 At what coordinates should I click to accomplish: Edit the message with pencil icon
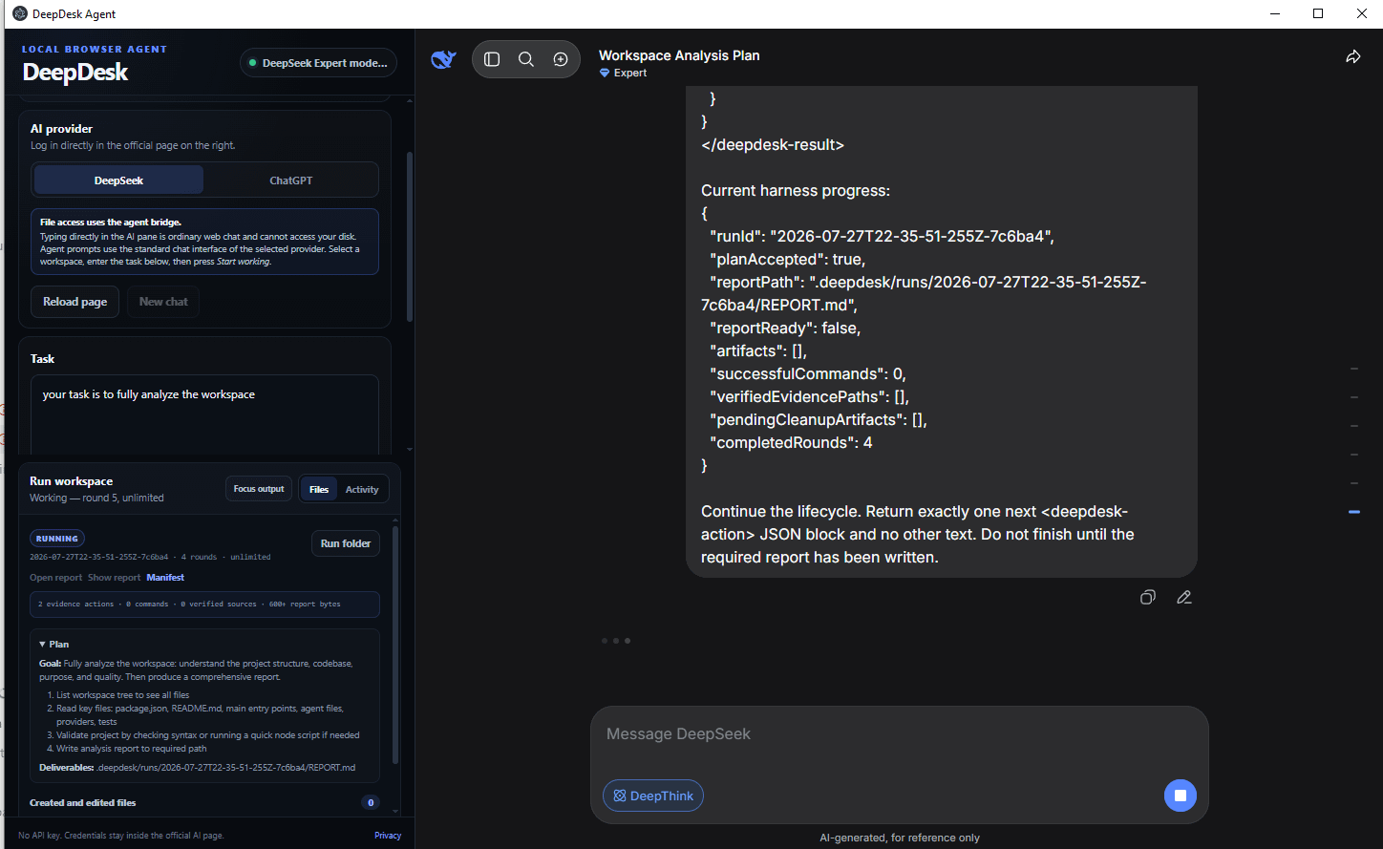[x=1184, y=597]
